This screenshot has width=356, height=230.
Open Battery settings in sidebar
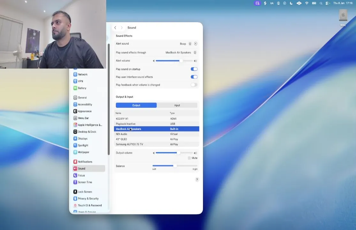click(80, 88)
